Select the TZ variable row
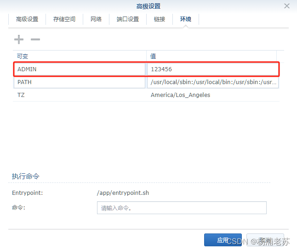297x250 pixels. tap(146, 95)
